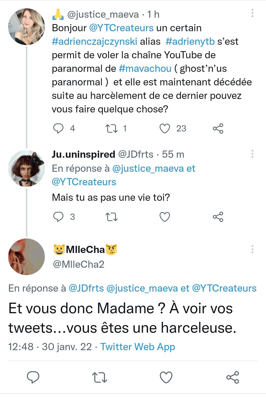
Task: View Ju.uninspired's profile picture
Action: [26, 168]
